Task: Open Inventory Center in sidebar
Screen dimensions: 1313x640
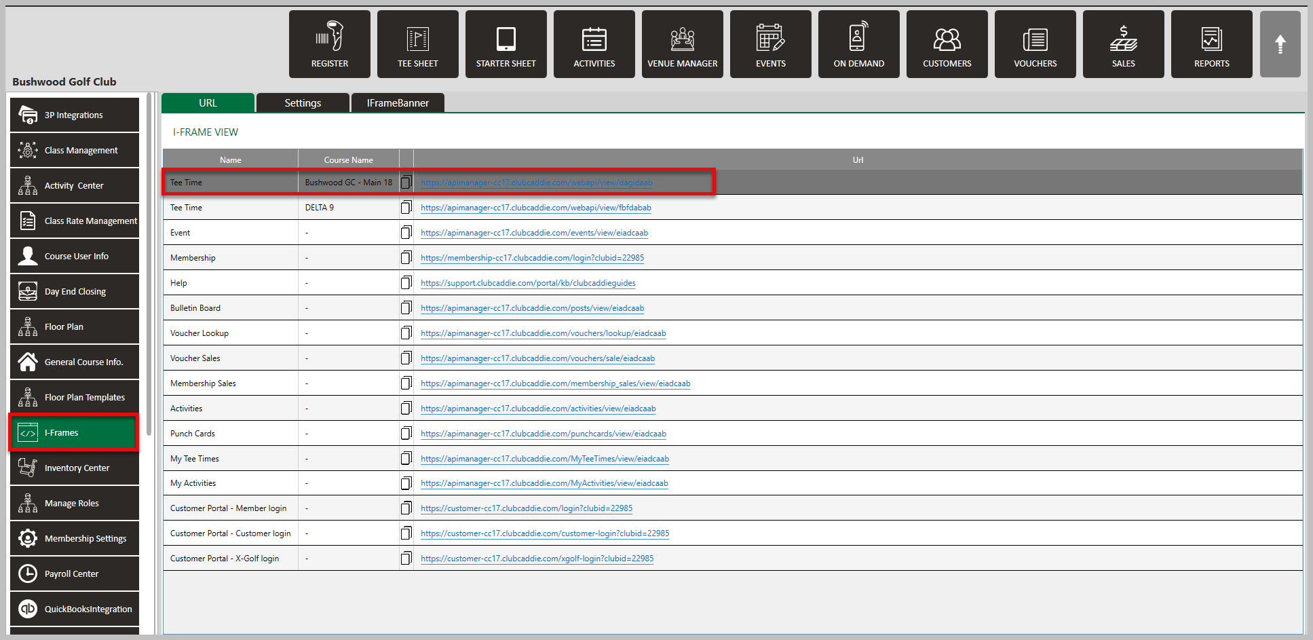Action: [75, 468]
